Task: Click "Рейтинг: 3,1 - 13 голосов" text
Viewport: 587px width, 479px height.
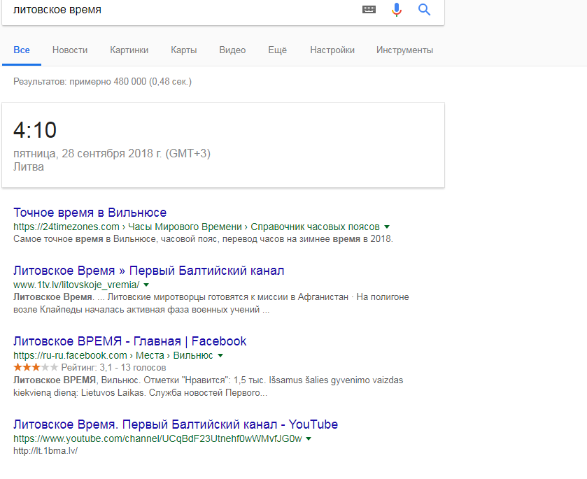Action: (113, 368)
